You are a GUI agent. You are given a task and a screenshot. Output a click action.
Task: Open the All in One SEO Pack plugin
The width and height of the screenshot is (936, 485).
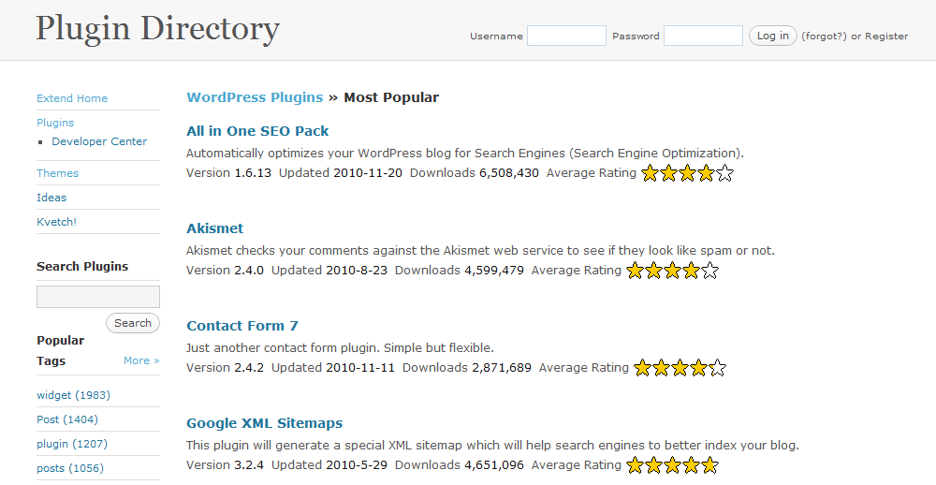pyautogui.click(x=257, y=131)
